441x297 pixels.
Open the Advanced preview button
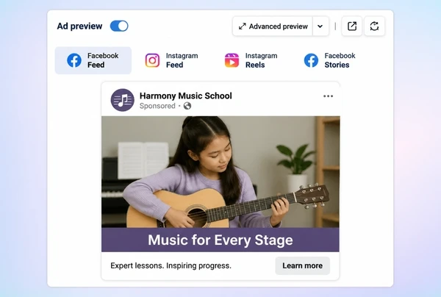(273, 26)
